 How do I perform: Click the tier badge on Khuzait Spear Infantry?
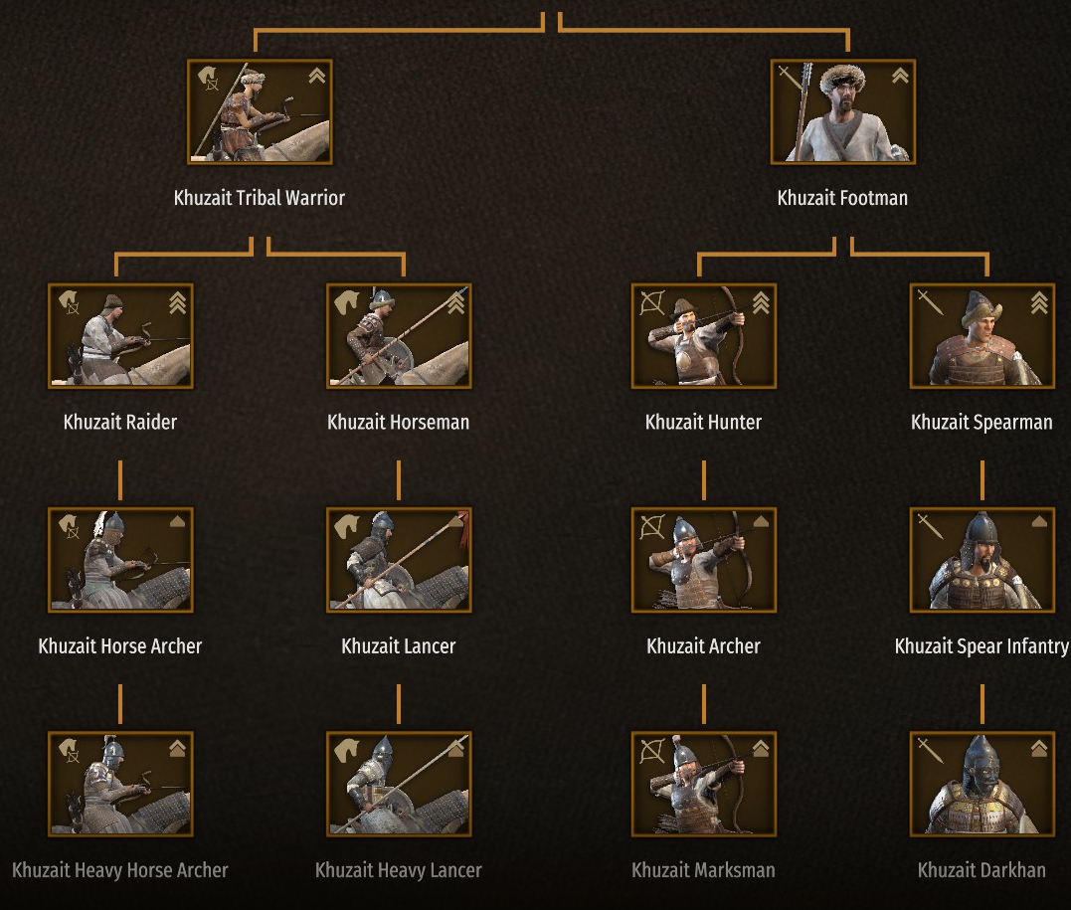(x=1039, y=522)
